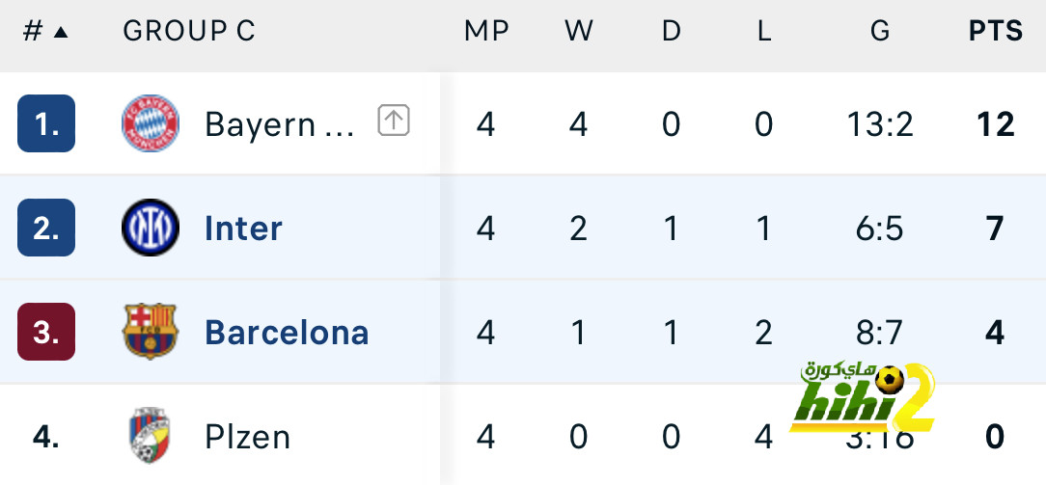Click the promotion arrow icon beside Bayern
Image resolution: width=1046 pixels, height=485 pixels.
(x=394, y=121)
